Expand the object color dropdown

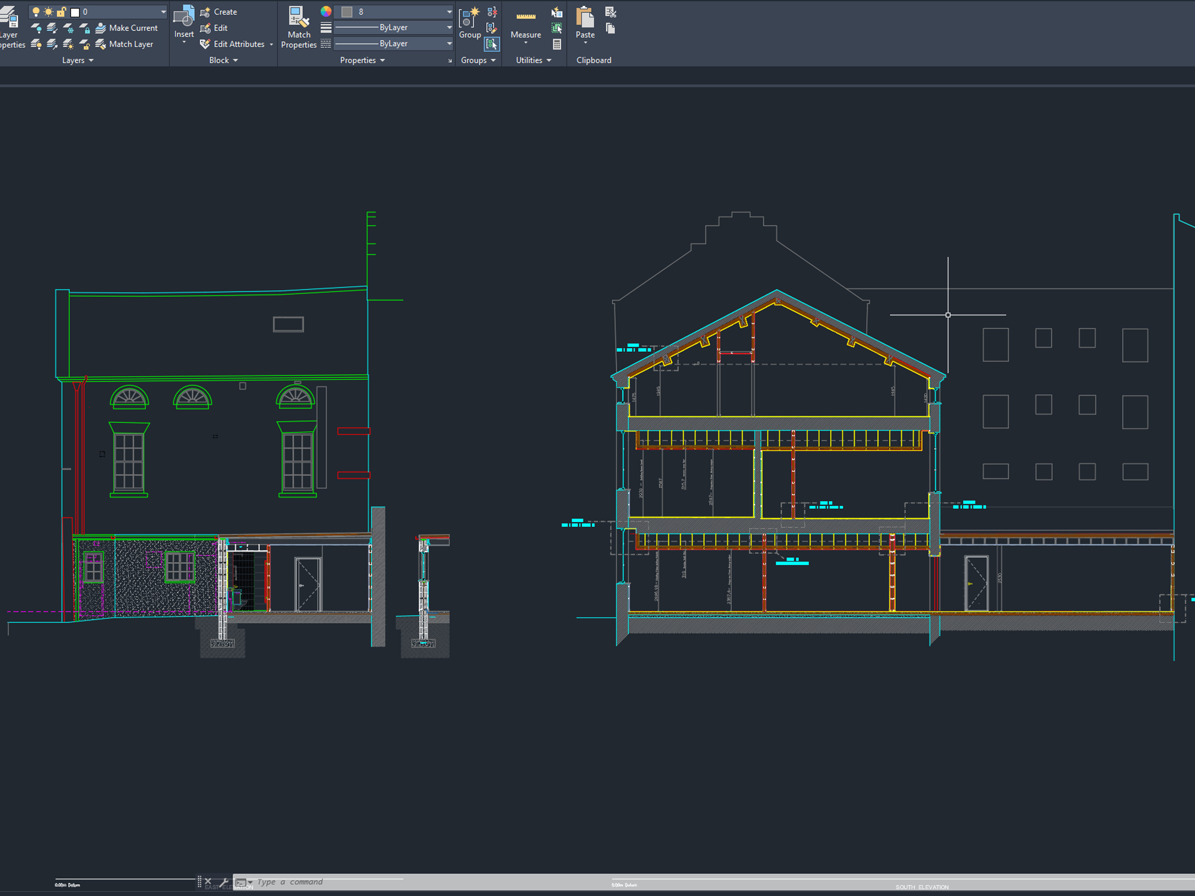[x=448, y=11]
